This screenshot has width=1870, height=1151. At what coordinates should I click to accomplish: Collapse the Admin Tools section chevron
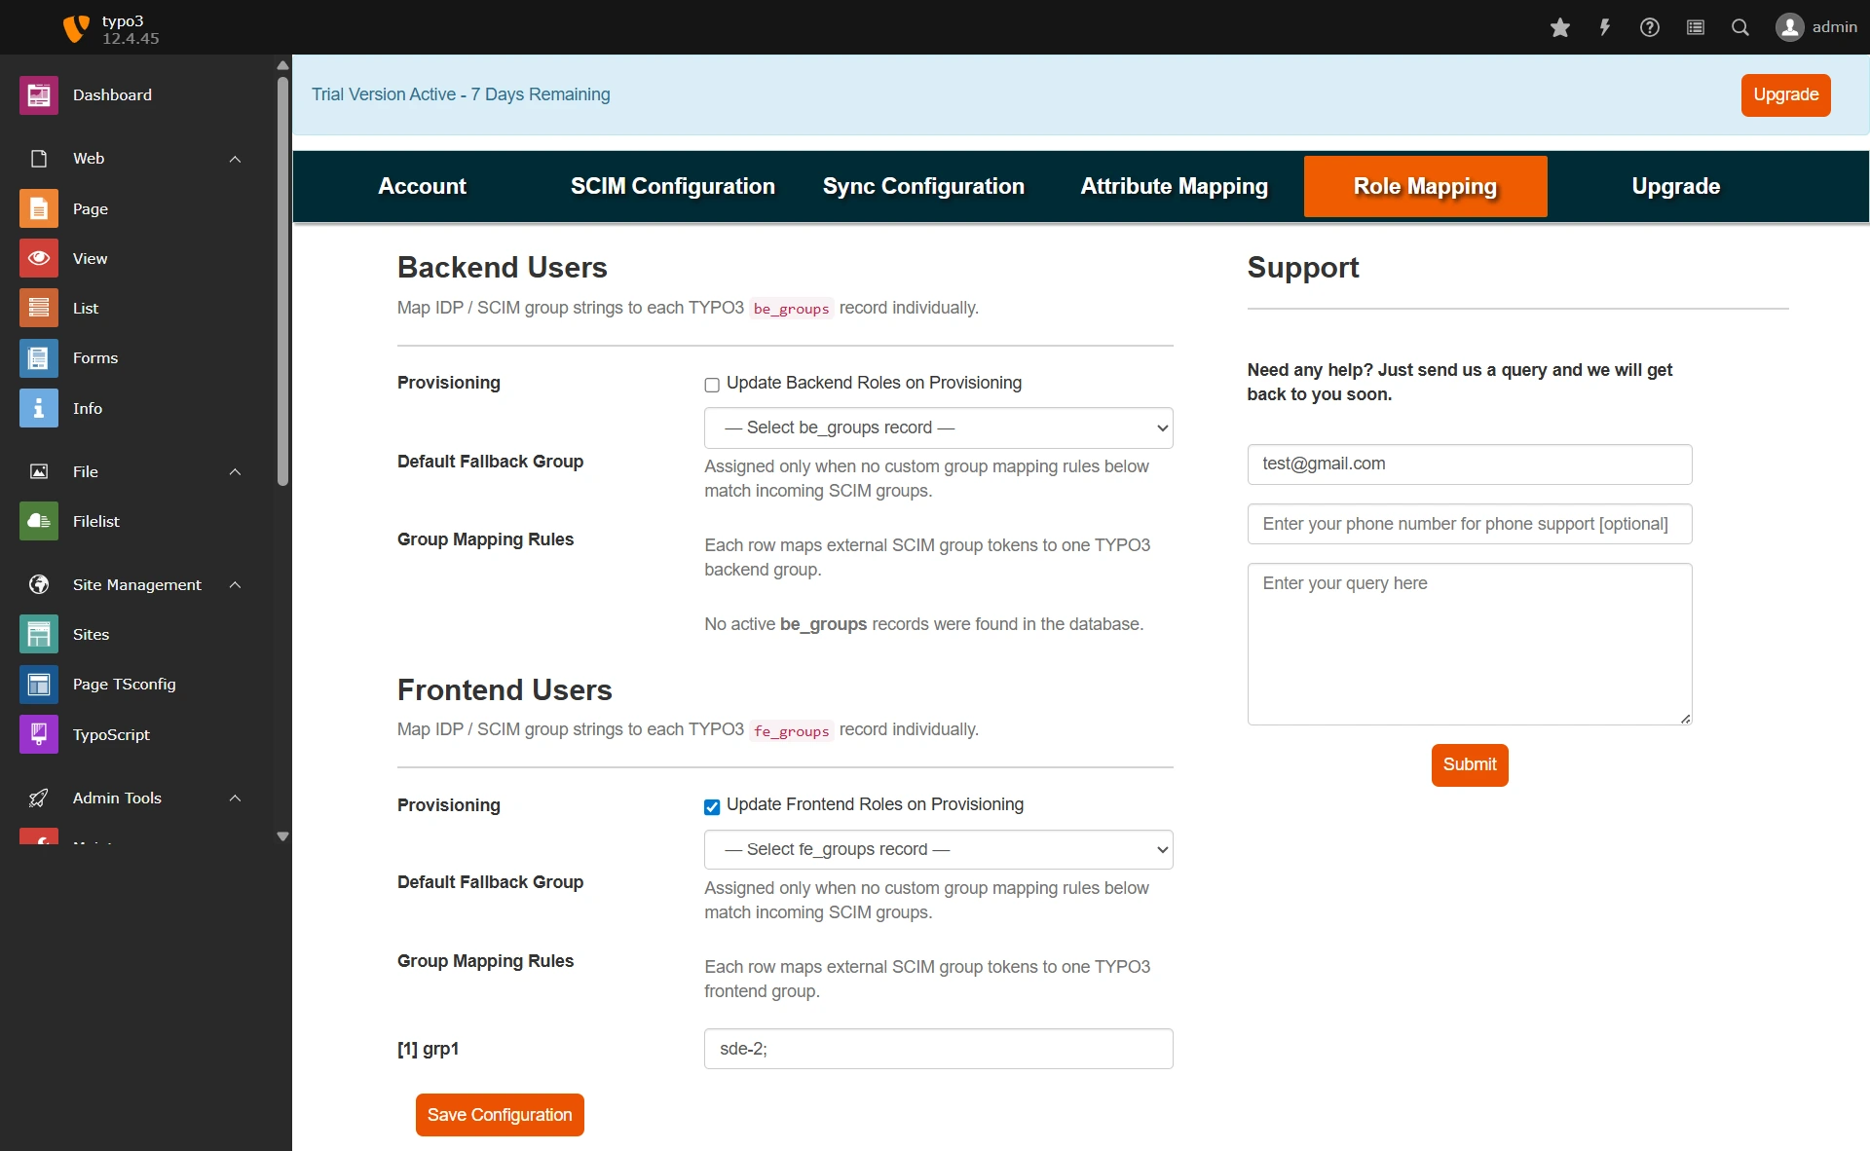pos(235,798)
